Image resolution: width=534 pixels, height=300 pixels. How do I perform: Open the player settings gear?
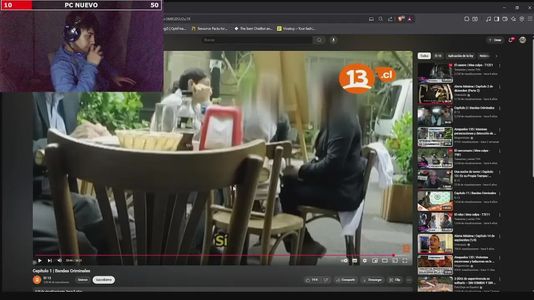[x=365, y=260]
